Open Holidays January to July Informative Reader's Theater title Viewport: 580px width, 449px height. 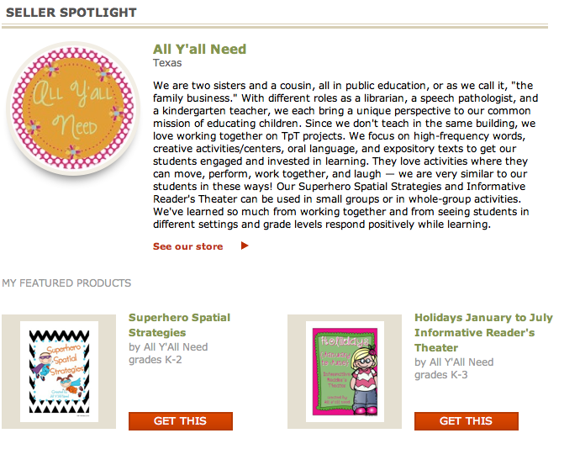point(483,332)
